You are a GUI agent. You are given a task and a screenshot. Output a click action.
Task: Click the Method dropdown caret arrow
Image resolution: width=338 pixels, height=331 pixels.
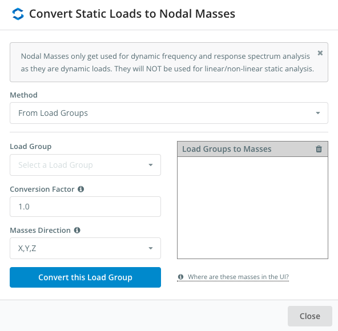pyautogui.click(x=318, y=113)
